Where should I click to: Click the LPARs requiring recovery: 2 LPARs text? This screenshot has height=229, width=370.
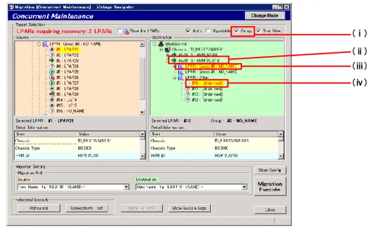point(64,31)
